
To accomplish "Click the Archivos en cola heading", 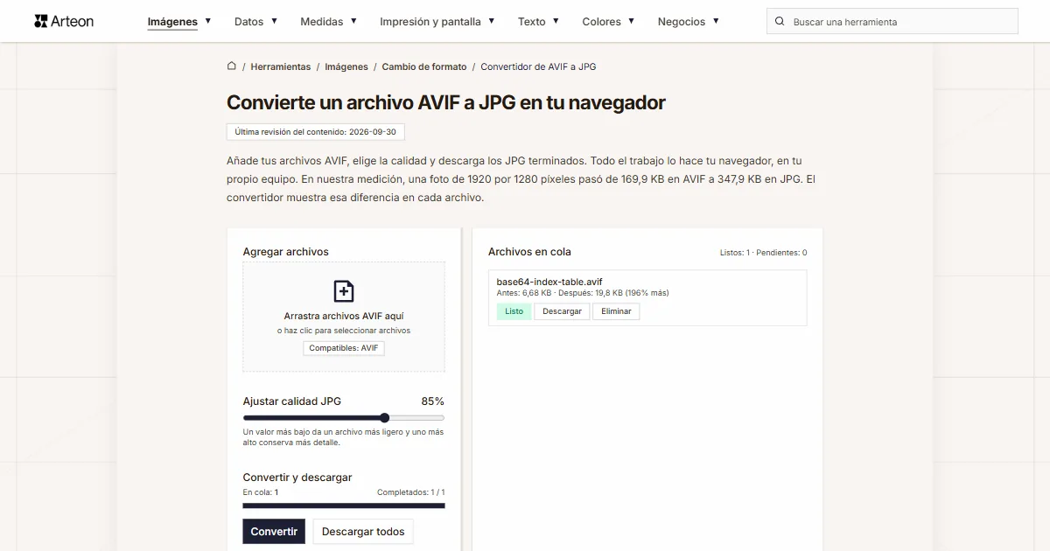I will click(529, 252).
